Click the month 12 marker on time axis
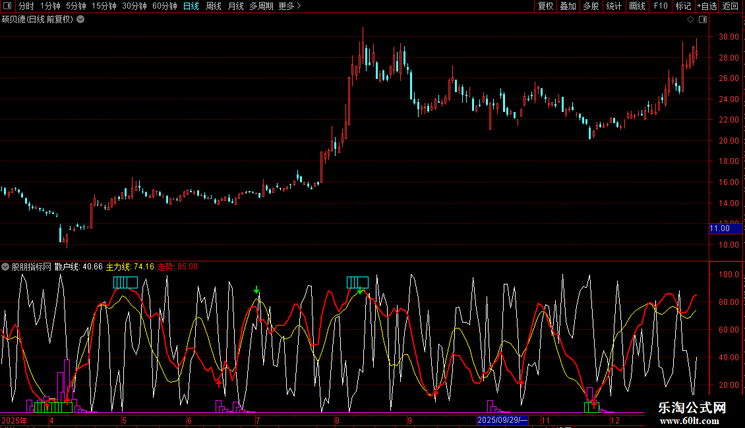The image size is (745, 428). click(x=615, y=420)
